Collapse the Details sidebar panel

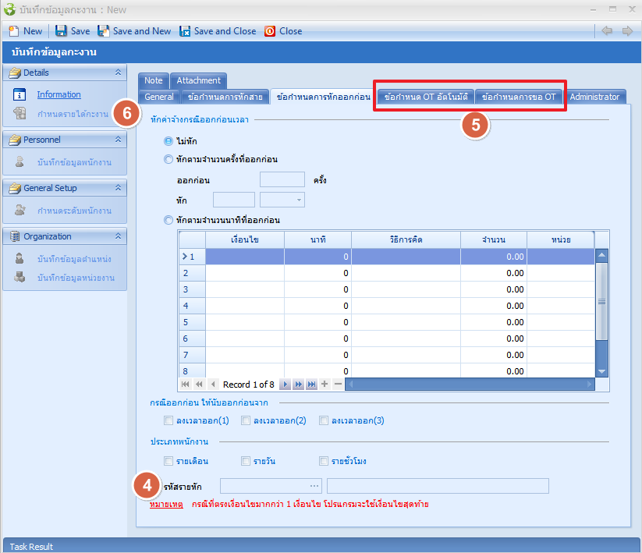point(119,73)
